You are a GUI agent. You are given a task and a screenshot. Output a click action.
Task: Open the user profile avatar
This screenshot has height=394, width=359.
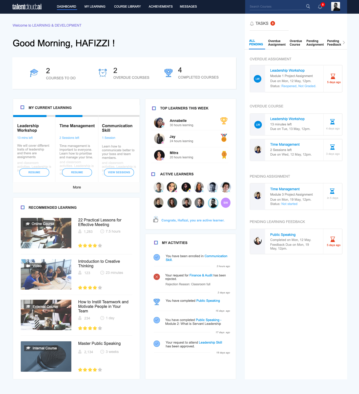335,7
